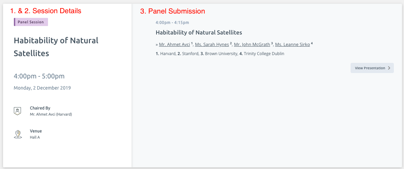The image size is (404, 169).
Task: Click the Hall A venue text
Action: 35,137
